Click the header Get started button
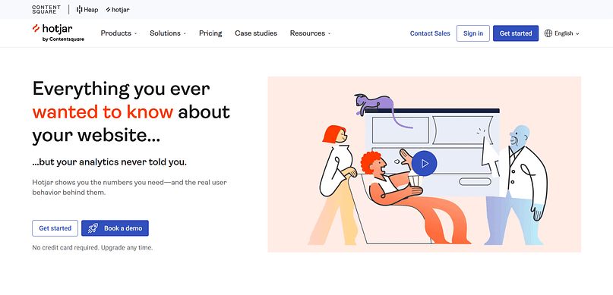613x295 pixels. 516,33
